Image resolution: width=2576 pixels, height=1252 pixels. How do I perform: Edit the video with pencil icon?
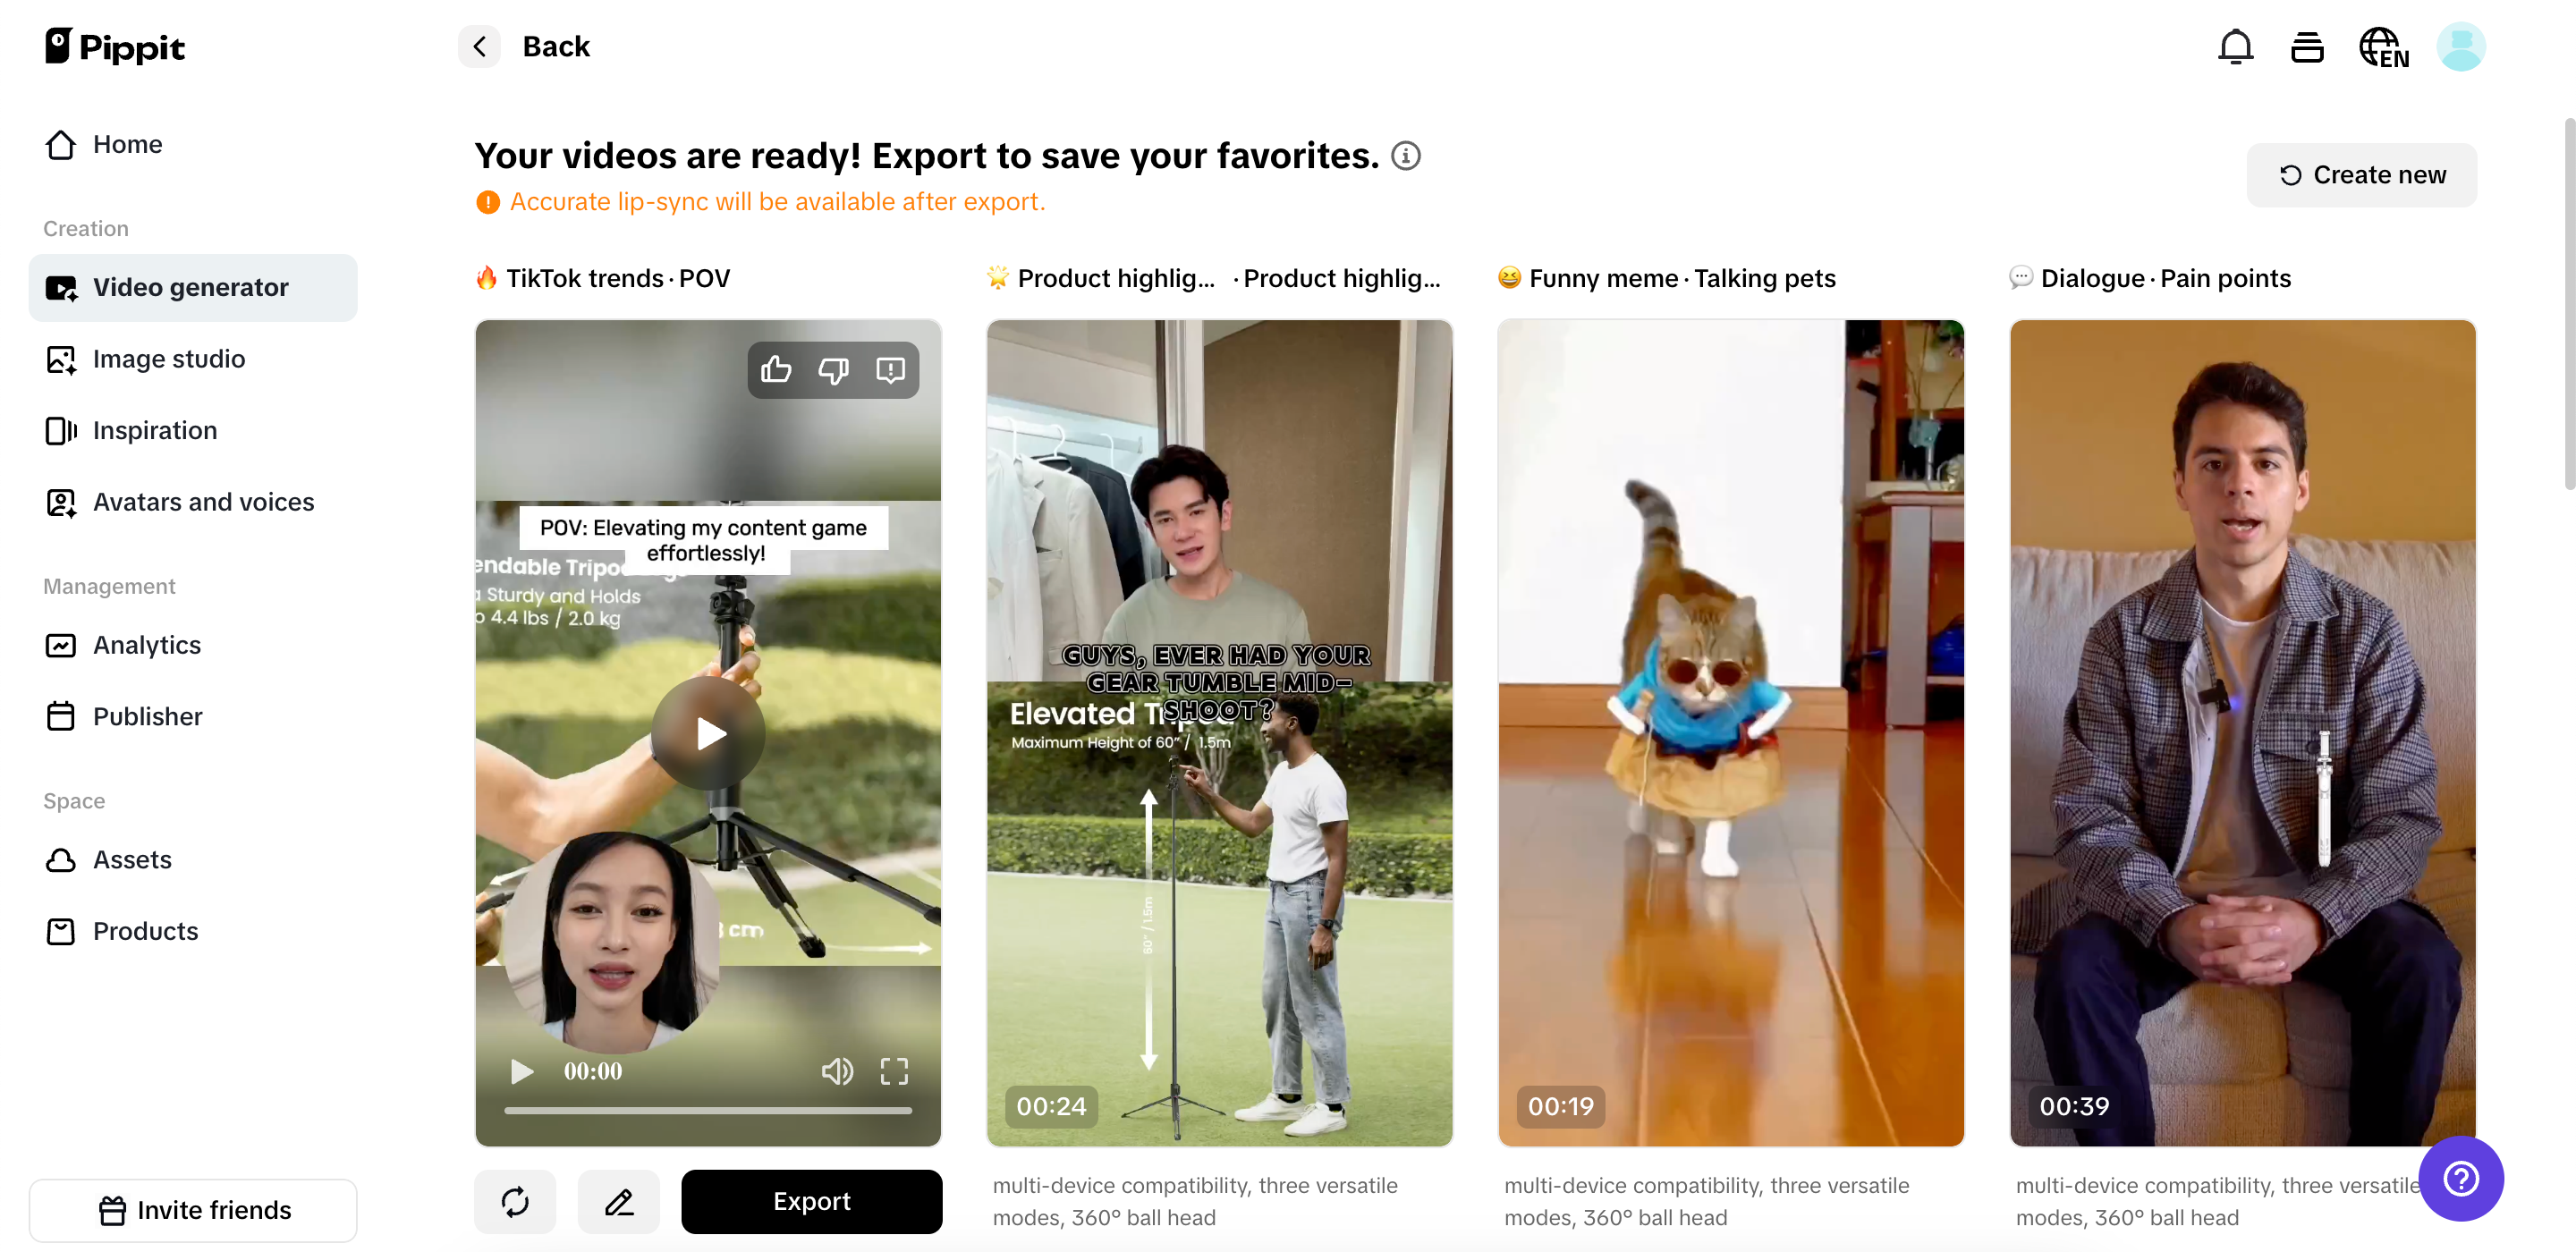pyautogui.click(x=619, y=1201)
